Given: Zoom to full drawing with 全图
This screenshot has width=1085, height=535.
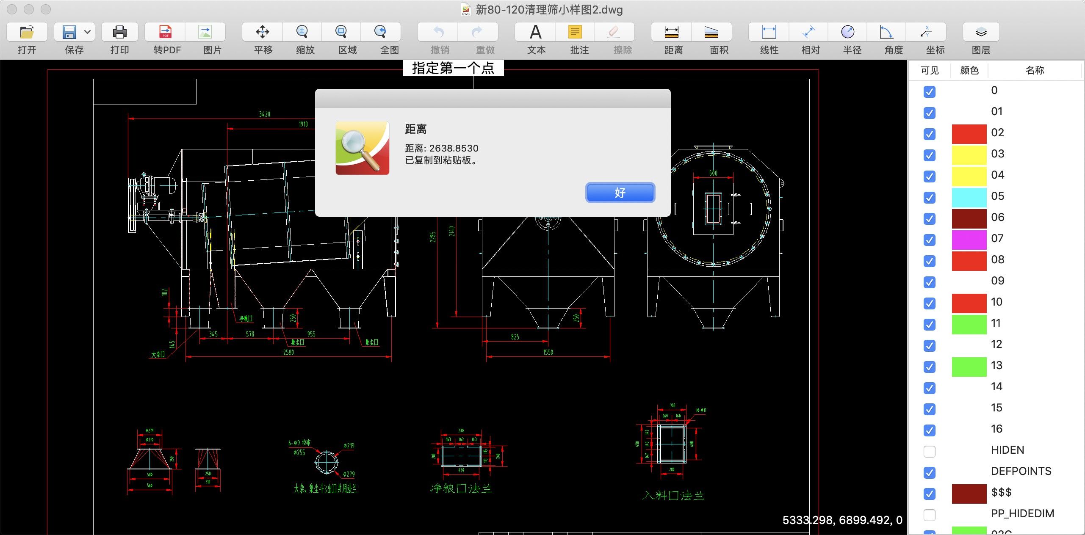Looking at the screenshot, I should (x=381, y=38).
